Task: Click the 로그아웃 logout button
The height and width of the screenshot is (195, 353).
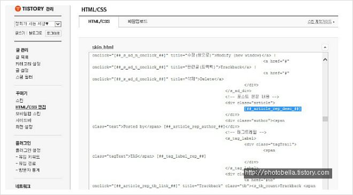Action: [x=53, y=33]
